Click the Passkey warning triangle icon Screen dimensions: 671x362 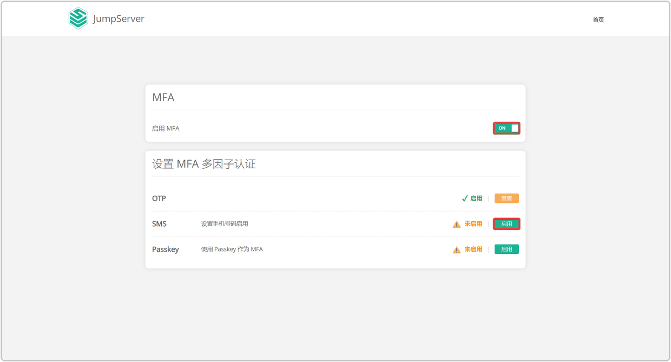pyautogui.click(x=457, y=249)
